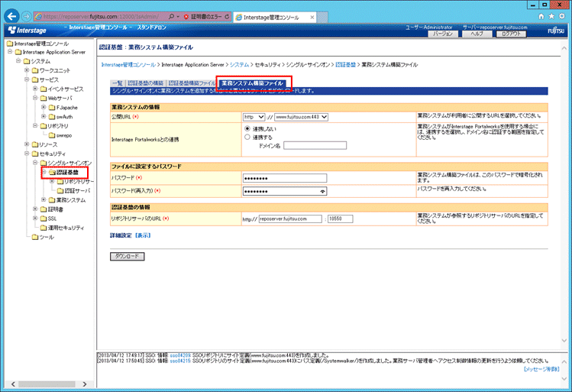Open the sso04215 message link

click(x=180, y=361)
